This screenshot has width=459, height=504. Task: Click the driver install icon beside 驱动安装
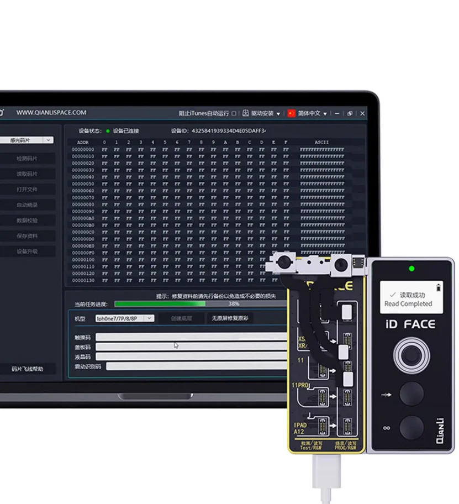[245, 113]
